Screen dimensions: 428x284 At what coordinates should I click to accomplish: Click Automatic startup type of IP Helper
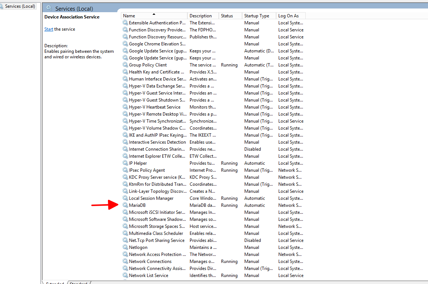254,163
